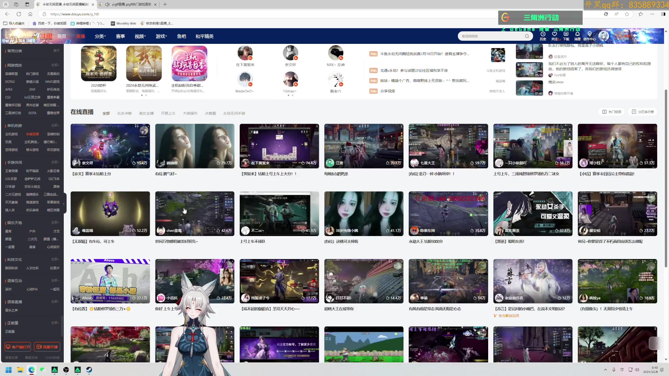
Task: Refresh the page with reload icon
Action: 19,14
